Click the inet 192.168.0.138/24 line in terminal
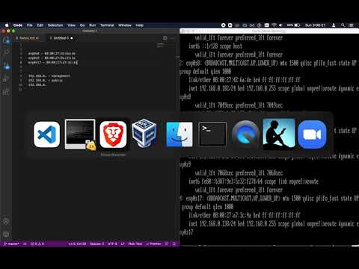 point(273,223)
